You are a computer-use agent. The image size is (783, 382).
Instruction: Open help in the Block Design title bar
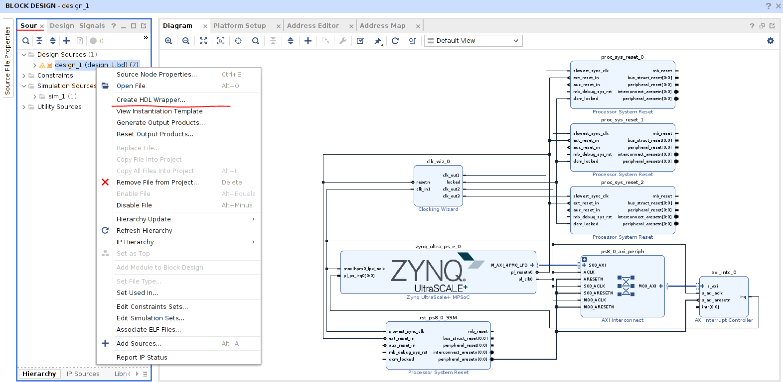(x=768, y=6)
